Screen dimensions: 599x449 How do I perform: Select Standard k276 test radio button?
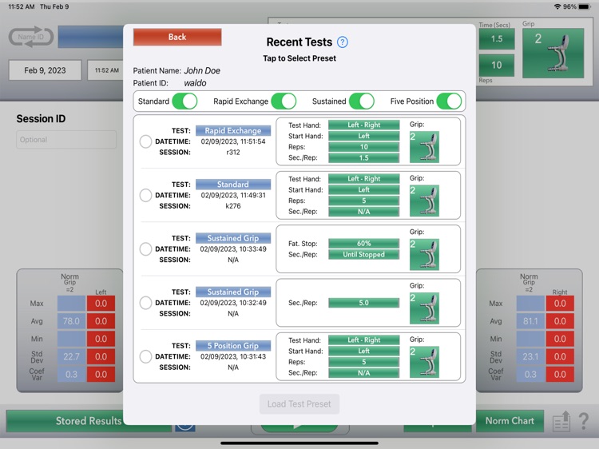click(x=145, y=195)
